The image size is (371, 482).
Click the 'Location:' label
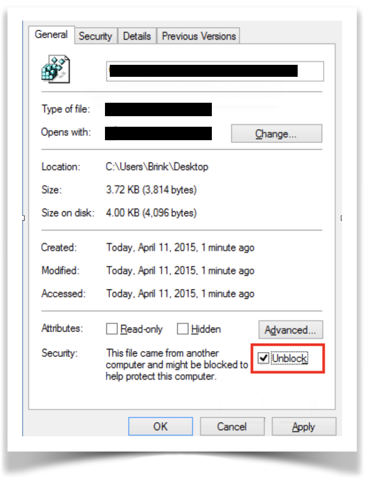[x=61, y=167]
